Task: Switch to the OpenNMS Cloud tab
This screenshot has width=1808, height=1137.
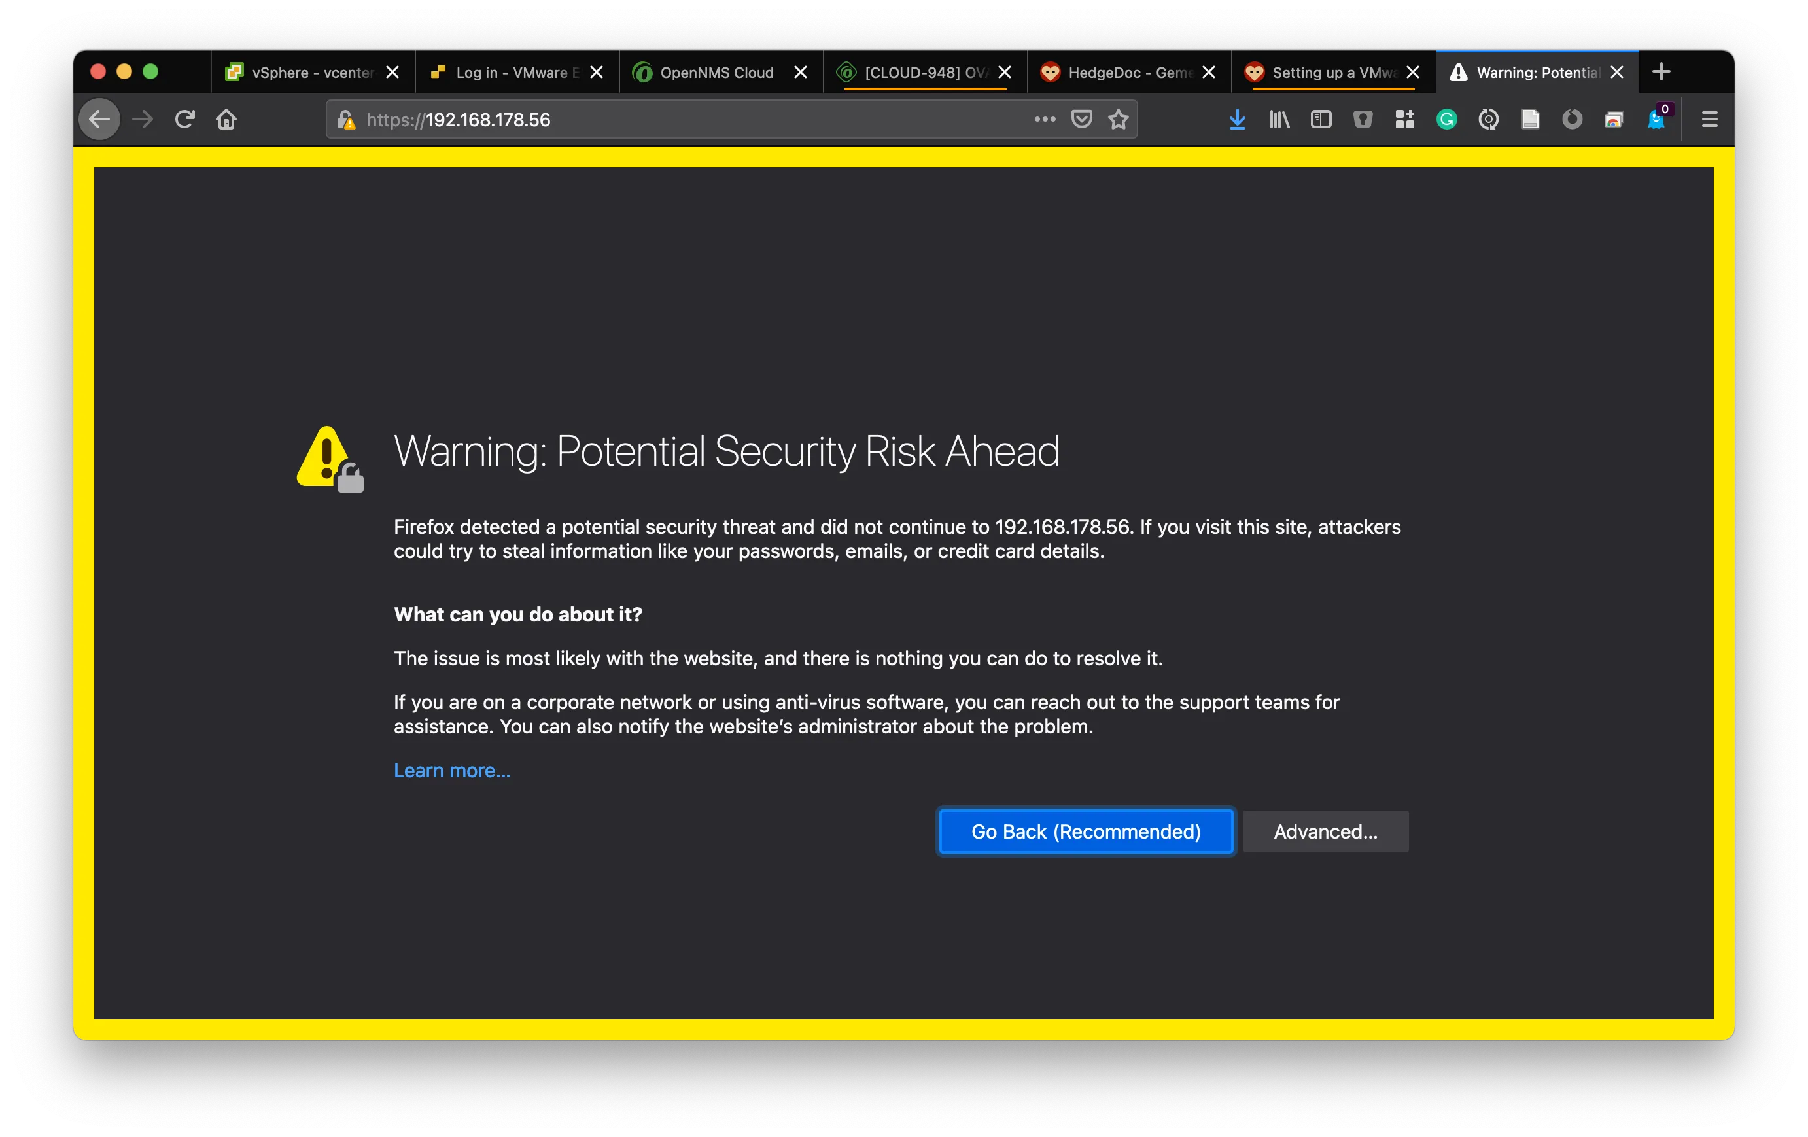Action: [716, 73]
